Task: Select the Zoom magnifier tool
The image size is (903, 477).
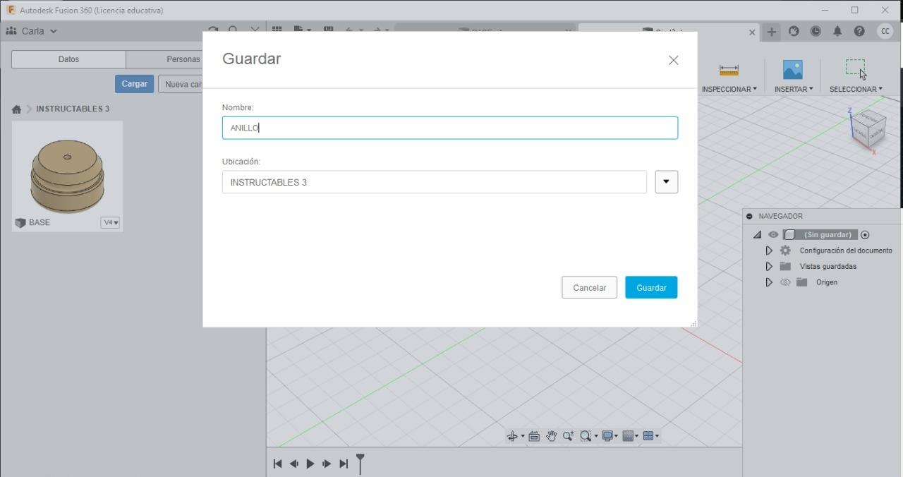Action: (x=568, y=436)
